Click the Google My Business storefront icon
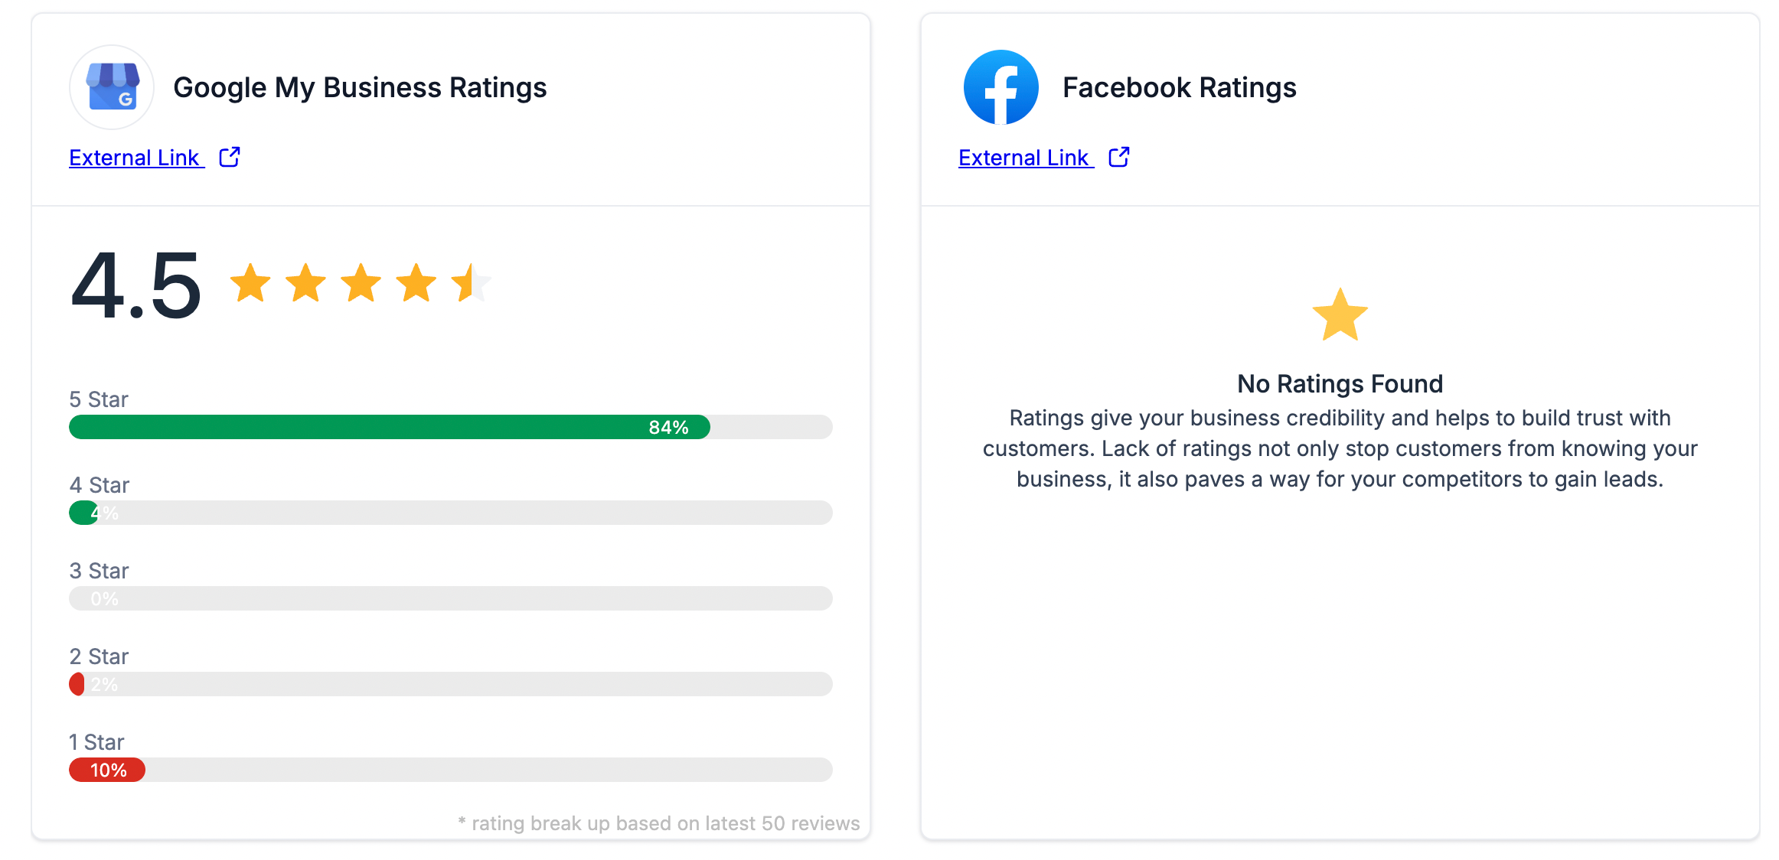The image size is (1779, 860). click(112, 87)
